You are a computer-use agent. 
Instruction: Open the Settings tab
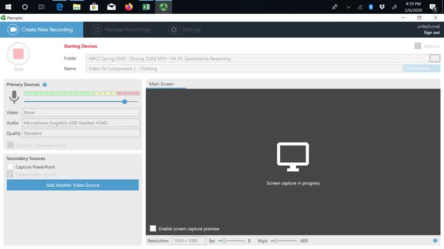click(185, 29)
